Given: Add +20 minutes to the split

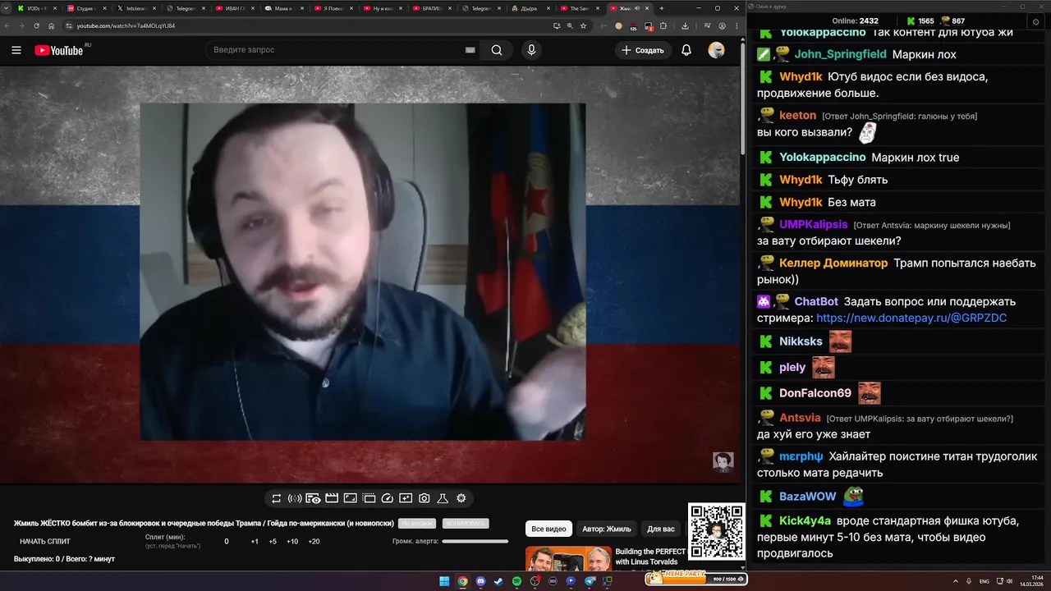Looking at the screenshot, I should point(314,542).
